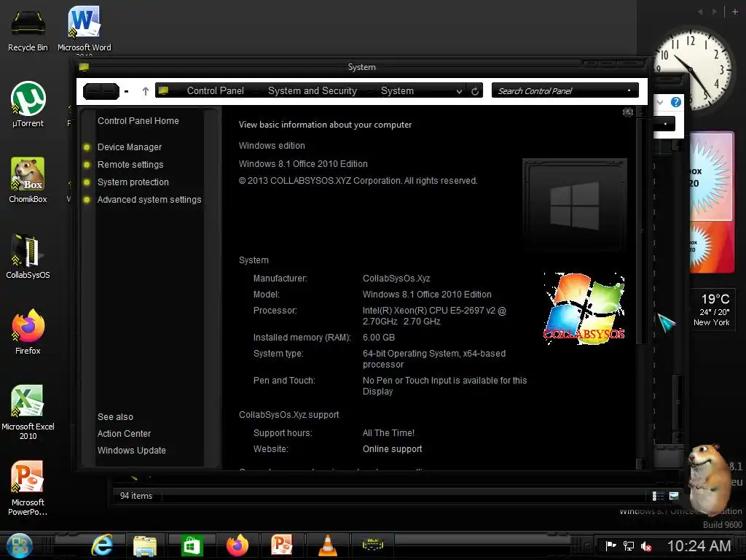746x560 pixels.
Task: Open recent locations dropdown beside navigation buttons
Action: click(126, 91)
